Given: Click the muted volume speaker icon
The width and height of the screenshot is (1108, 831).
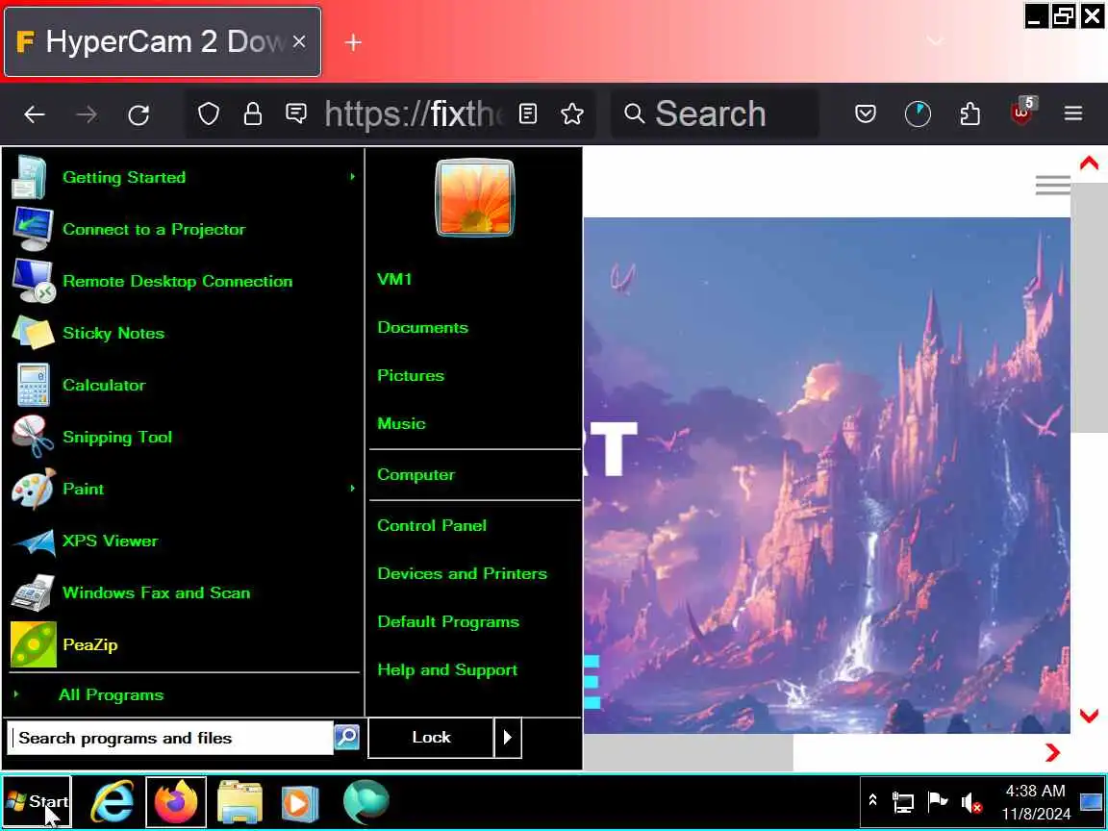Looking at the screenshot, I should pos(971,803).
